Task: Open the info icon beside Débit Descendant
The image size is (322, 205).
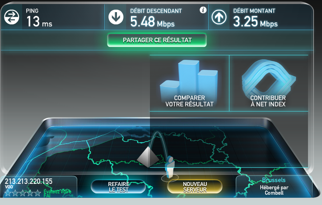Action: 203,10
